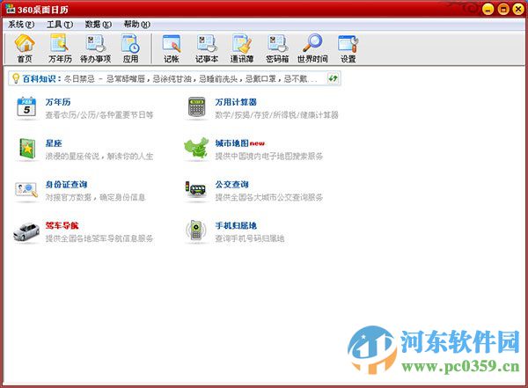528x388 pixels.
Task: Open the 身份证查询 link
Action: click(66, 185)
